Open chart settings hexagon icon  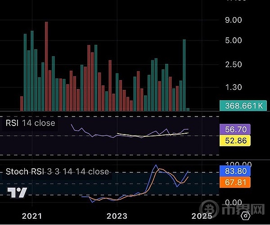click(246, 216)
